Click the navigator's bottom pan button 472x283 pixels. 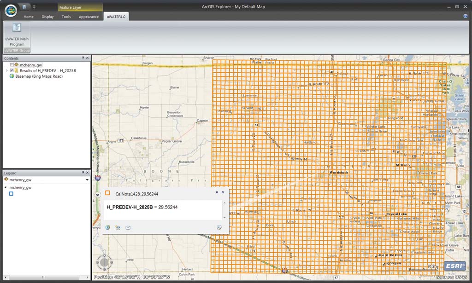point(104,270)
